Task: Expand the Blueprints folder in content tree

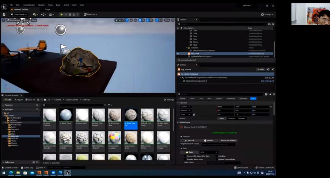Action: 7,129
